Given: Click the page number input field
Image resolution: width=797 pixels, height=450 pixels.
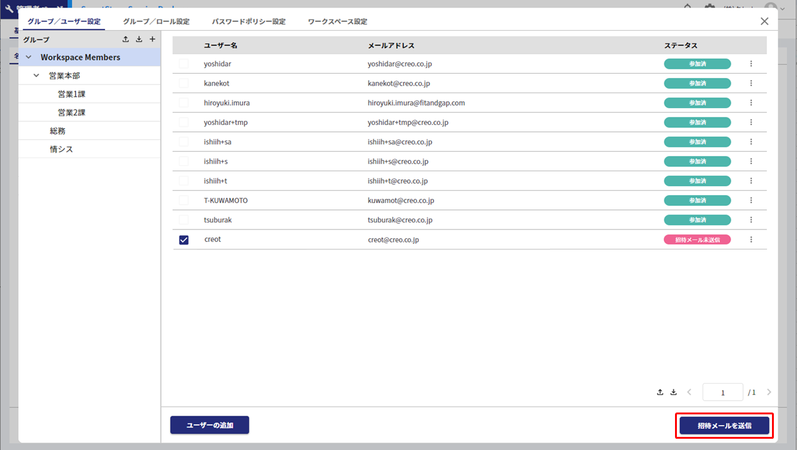Looking at the screenshot, I should coord(723,392).
